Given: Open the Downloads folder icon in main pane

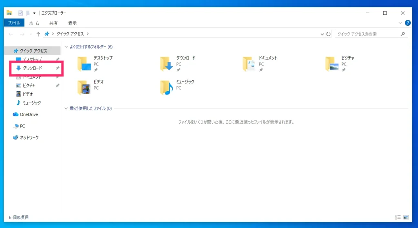Looking at the screenshot, I should coord(167,64).
